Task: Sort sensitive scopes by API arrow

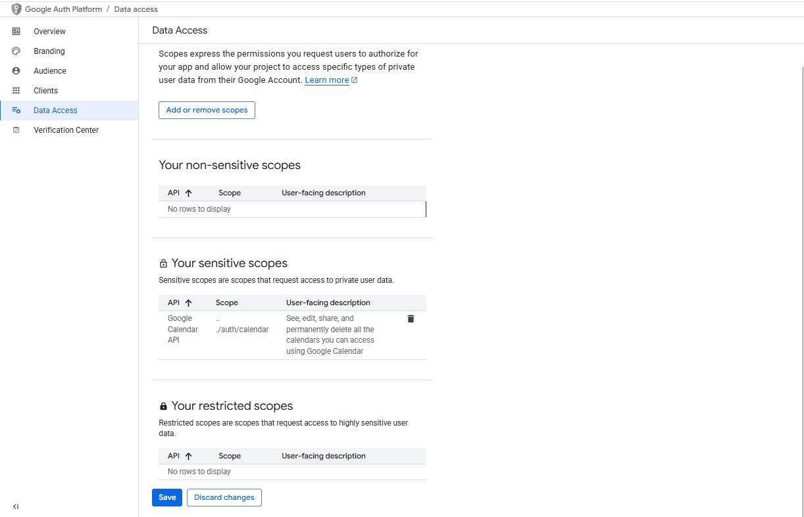Action: click(189, 303)
